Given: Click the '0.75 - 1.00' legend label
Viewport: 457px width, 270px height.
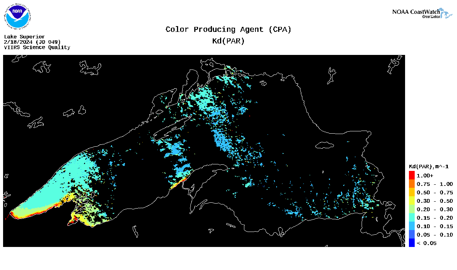Looking at the screenshot, I should click(435, 184).
